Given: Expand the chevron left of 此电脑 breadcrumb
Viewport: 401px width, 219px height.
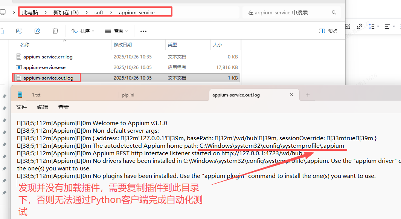Looking at the screenshot, I should click(x=14, y=12).
